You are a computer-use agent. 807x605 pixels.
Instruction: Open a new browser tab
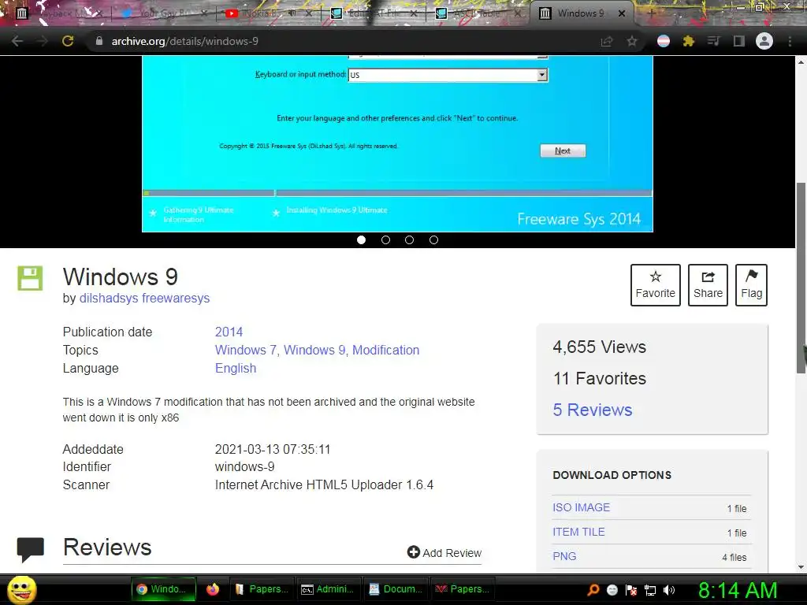pos(650,13)
